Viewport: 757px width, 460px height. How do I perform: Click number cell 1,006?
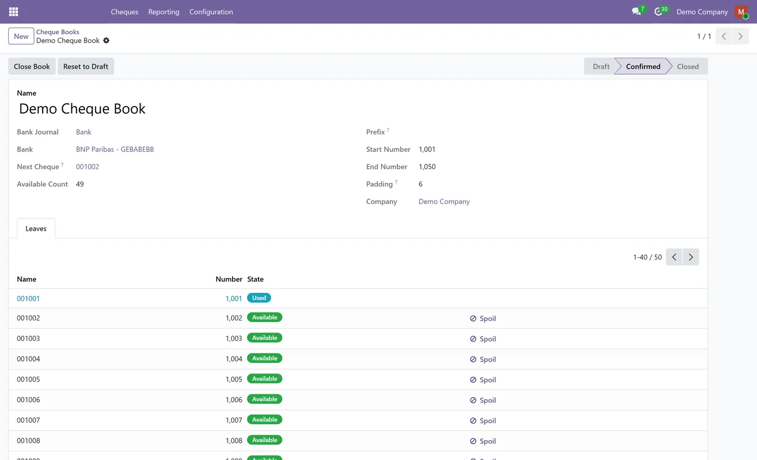[x=234, y=400]
